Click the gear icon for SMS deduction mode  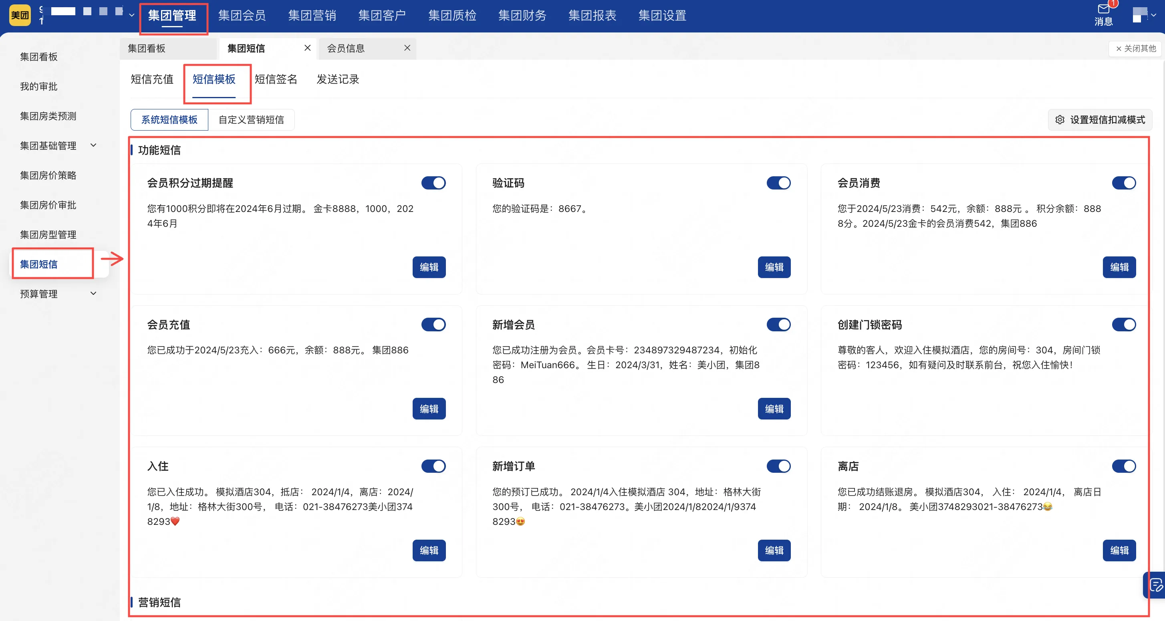point(1060,120)
